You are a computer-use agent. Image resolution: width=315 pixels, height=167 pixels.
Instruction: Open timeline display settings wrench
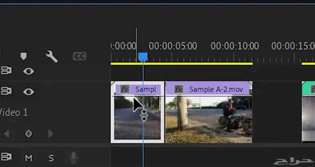[52, 56]
